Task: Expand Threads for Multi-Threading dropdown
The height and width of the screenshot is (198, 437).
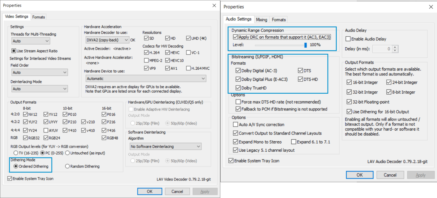Action: pyautogui.click(x=31, y=41)
